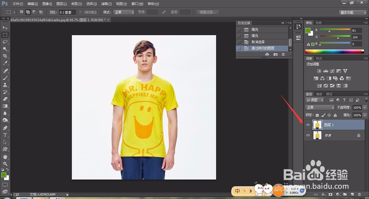Click the 羽化 feather input field

point(67,12)
